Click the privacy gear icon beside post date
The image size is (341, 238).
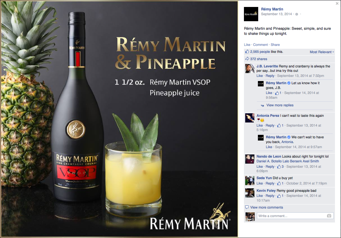pos(296,14)
